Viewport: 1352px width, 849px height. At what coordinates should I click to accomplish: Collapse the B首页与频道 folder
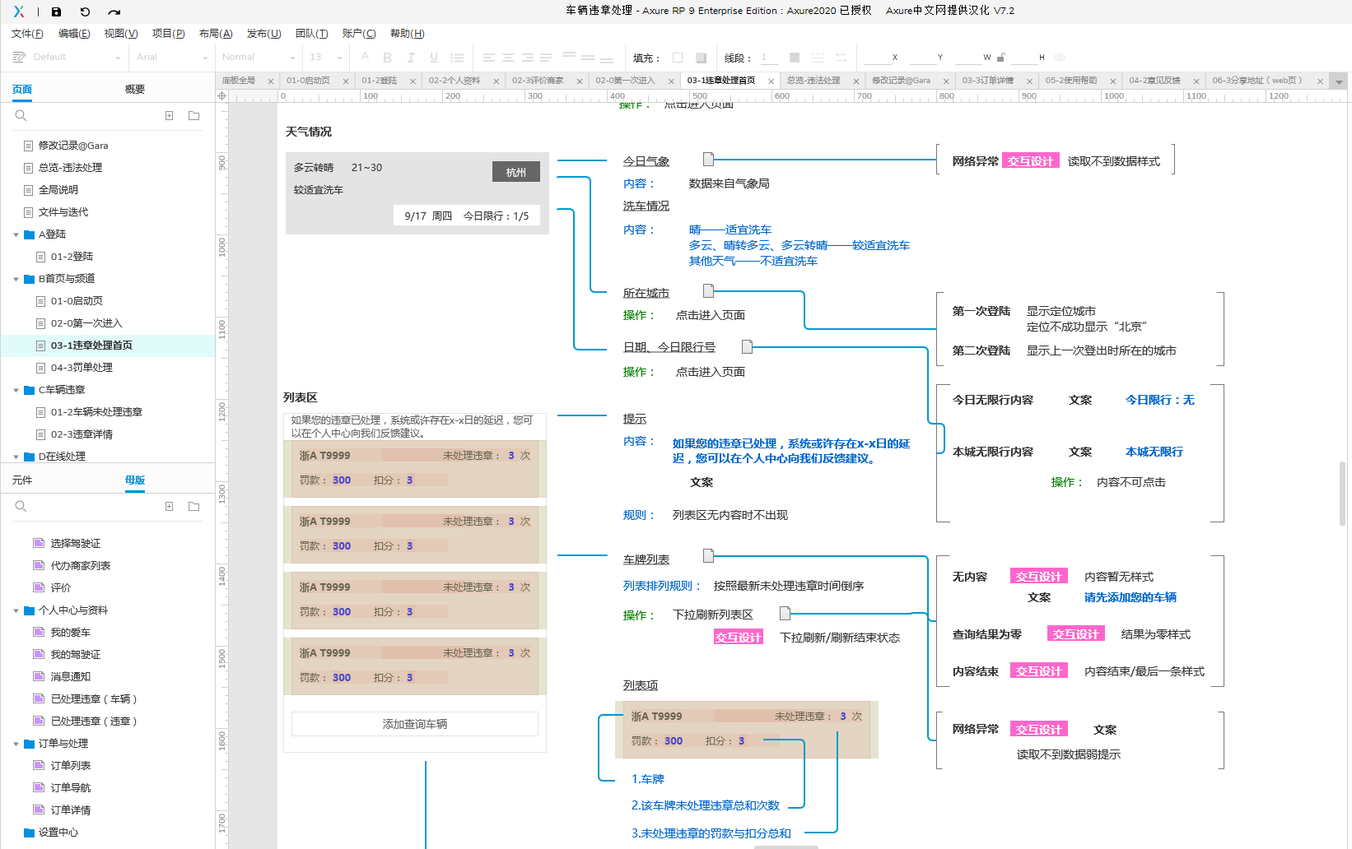coord(16,280)
